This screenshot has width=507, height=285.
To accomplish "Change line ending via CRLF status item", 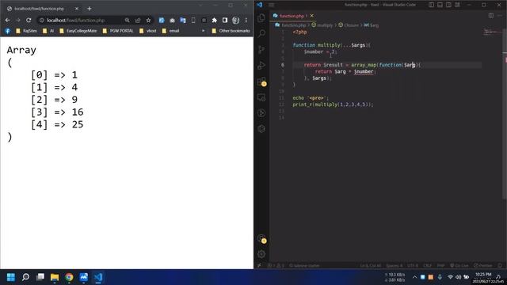I will point(428,266).
